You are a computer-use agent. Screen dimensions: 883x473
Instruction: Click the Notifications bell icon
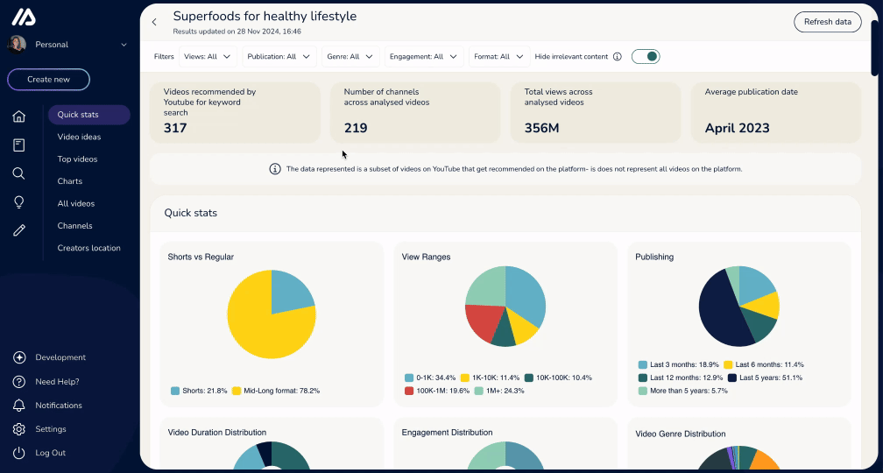click(19, 406)
